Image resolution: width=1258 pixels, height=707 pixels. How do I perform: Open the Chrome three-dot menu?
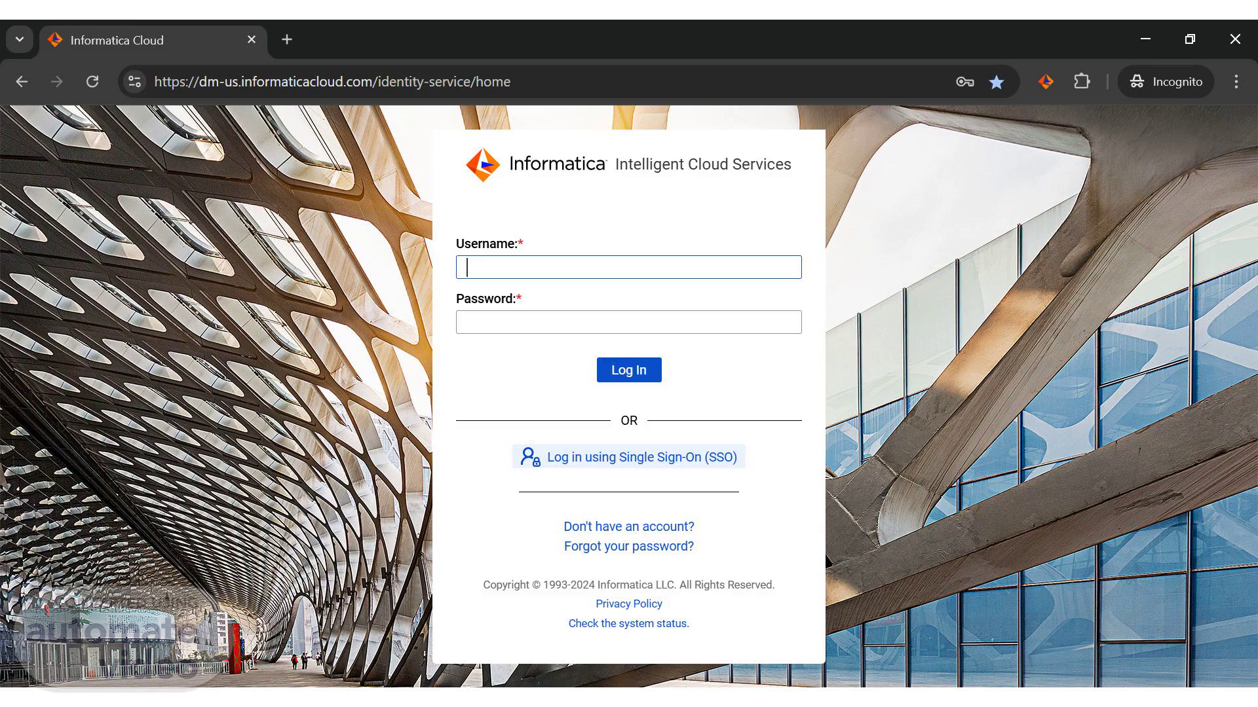(1236, 82)
